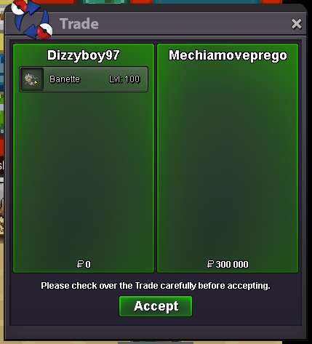Click the lower pokeball in Trade icon

(45, 31)
